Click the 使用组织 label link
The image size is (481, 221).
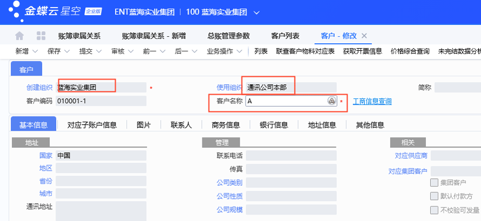point(229,88)
